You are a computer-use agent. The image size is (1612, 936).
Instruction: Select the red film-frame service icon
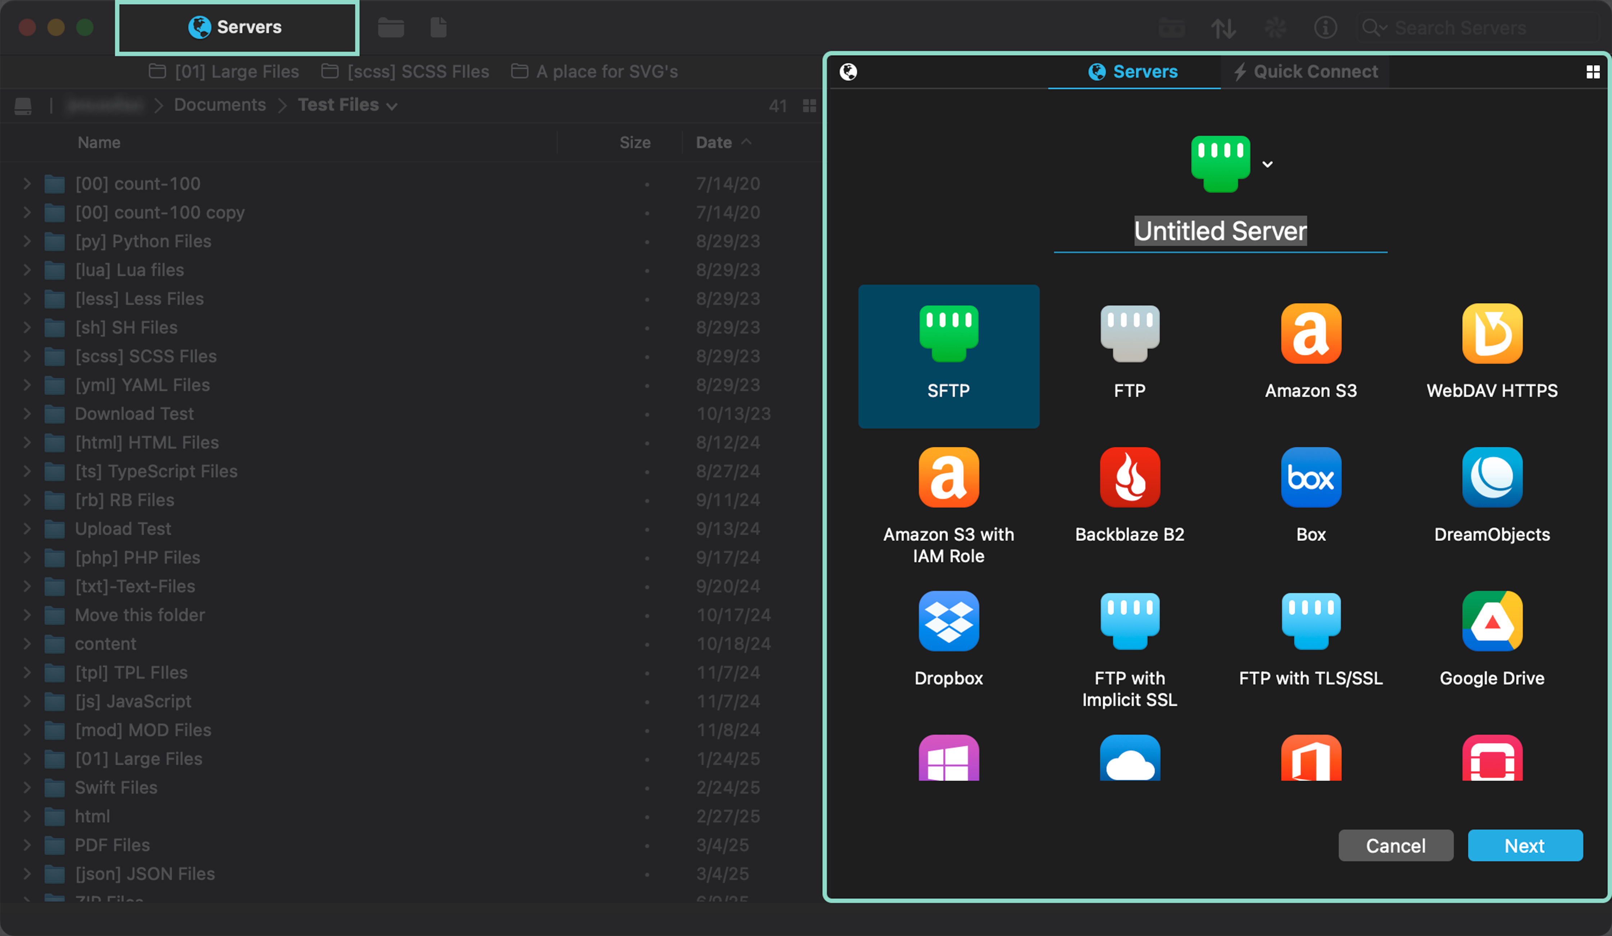click(x=1492, y=758)
